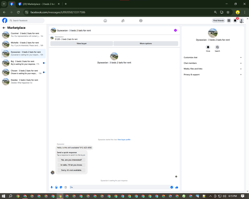
Task: Open Michelle's conversation
Action: (23, 44)
